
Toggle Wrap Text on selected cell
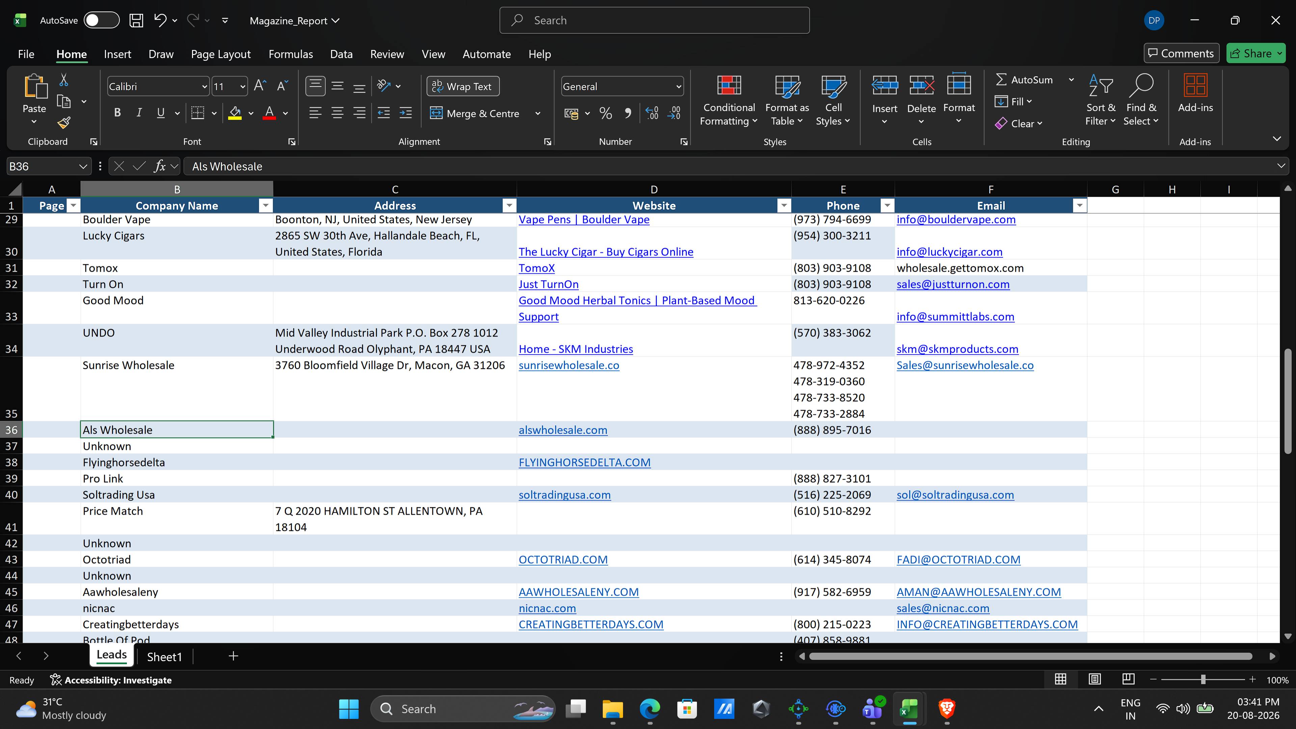click(x=463, y=86)
